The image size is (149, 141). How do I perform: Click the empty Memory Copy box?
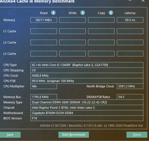[x=101, y=20]
